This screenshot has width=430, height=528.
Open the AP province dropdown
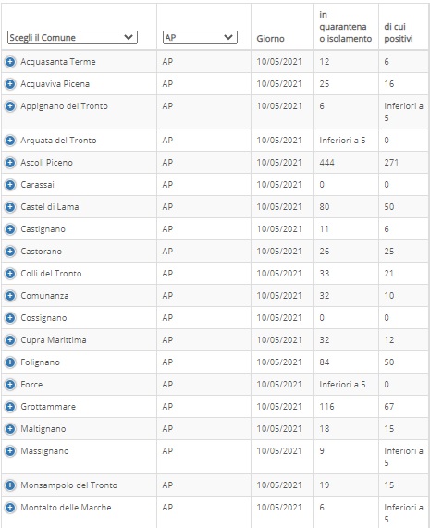coord(200,37)
